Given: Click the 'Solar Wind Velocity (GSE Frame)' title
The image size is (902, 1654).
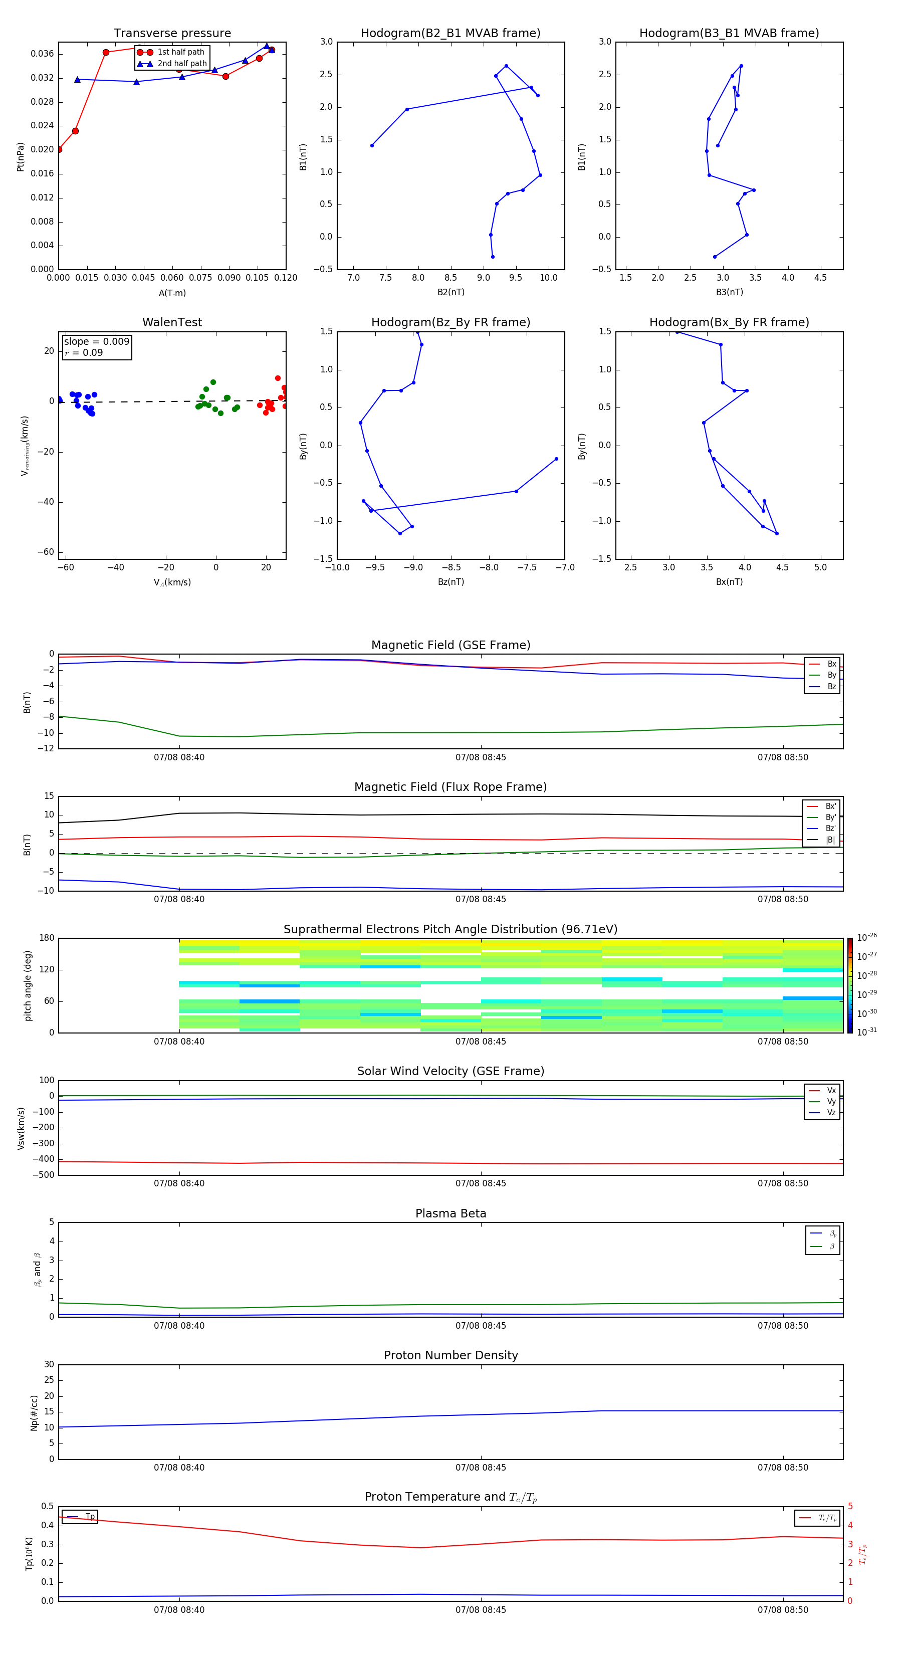Looking at the screenshot, I should (x=450, y=1071).
